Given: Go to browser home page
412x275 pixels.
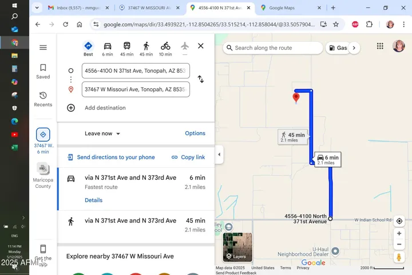Looking at the screenshot, I should [x=80, y=25].
